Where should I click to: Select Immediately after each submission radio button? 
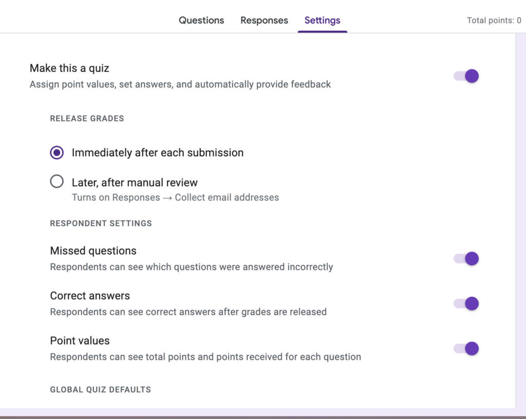click(x=57, y=152)
